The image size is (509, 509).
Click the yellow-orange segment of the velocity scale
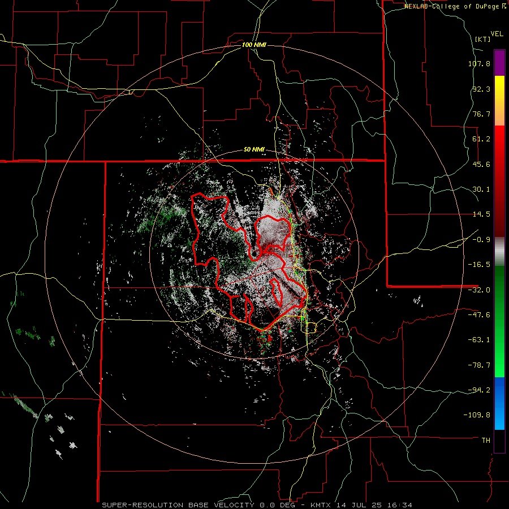pyautogui.click(x=499, y=101)
